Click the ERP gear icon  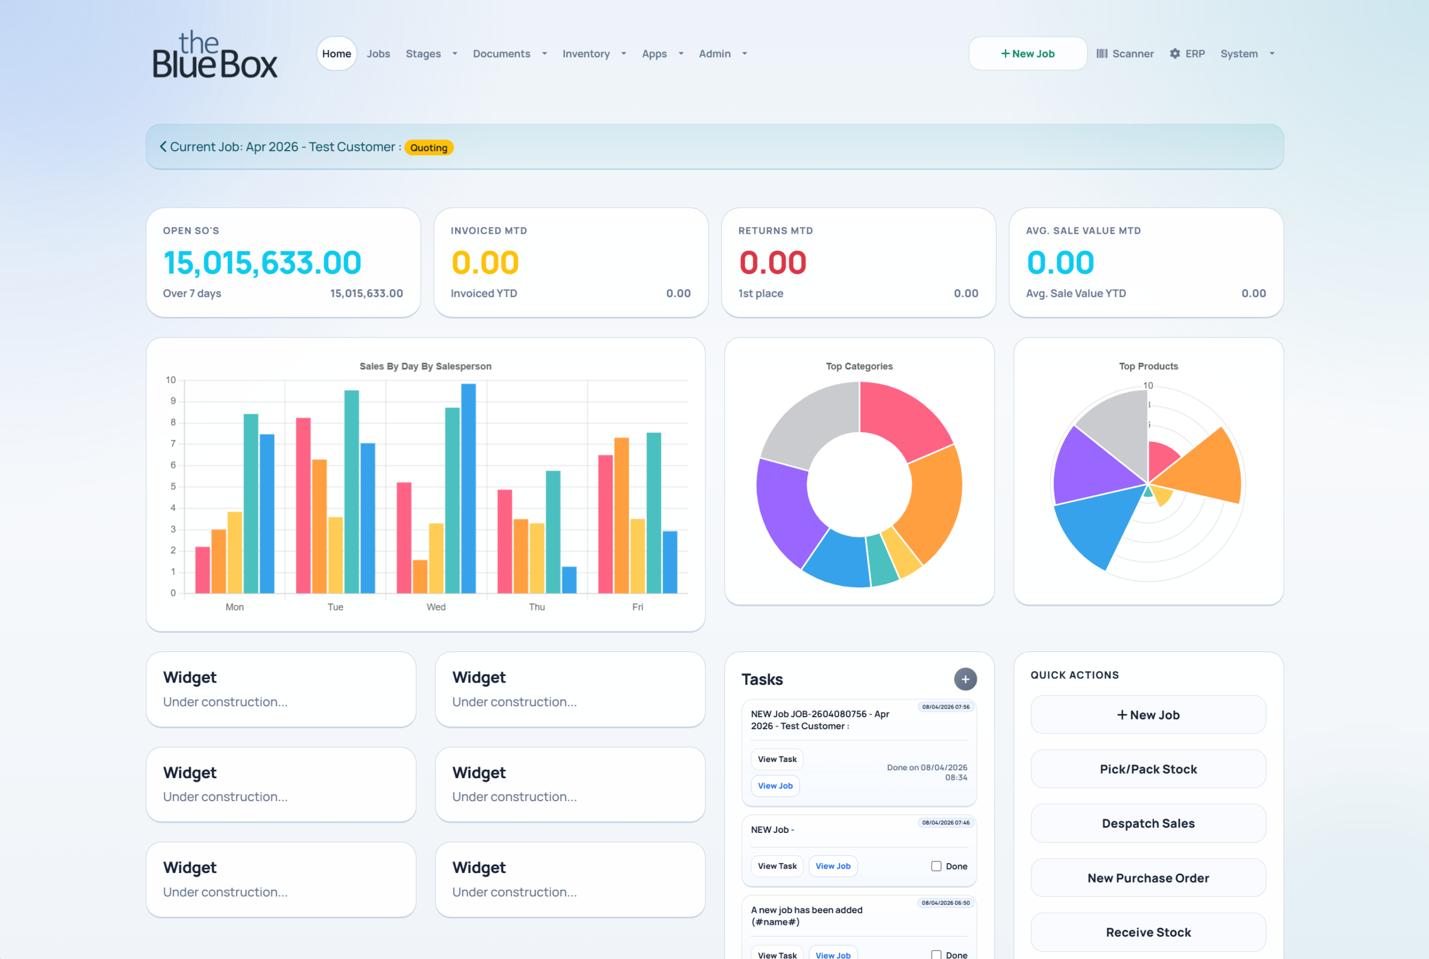coord(1174,54)
